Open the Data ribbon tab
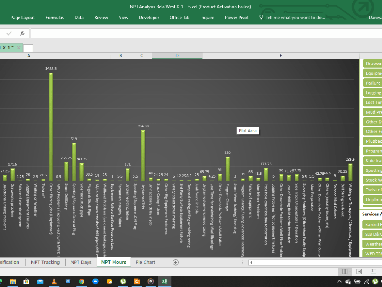Viewport: 382px width, 287px height. (x=79, y=17)
